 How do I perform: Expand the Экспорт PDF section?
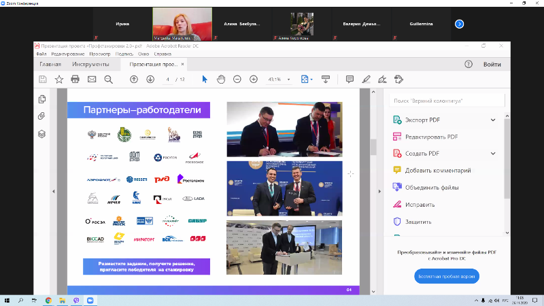point(493,120)
